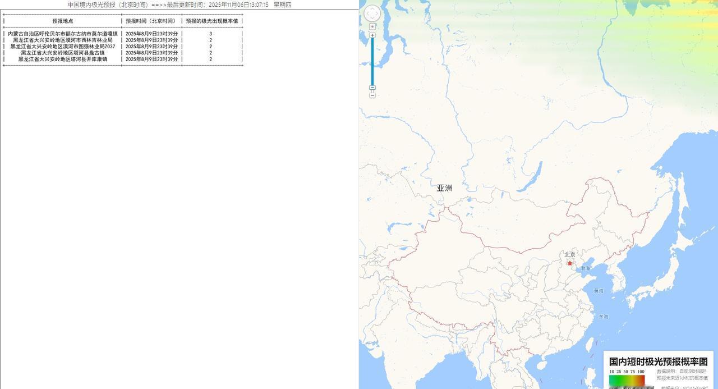This screenshot has width=718, height=389.
Task: Click the red star marker at Beijing
Action: click(570, 263)
